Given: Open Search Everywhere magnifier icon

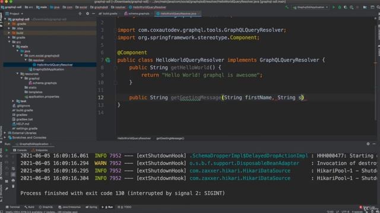Looking at the screenshot, I should [x=378, y=8].
